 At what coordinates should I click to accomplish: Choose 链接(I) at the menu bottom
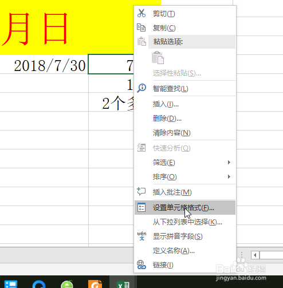pyautogui.click(x=185, y=265)
